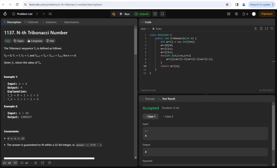The height and width of the screenshot is (168, 277).
Task: Click the shuffle random problem icon
Action: pos(50,14)
